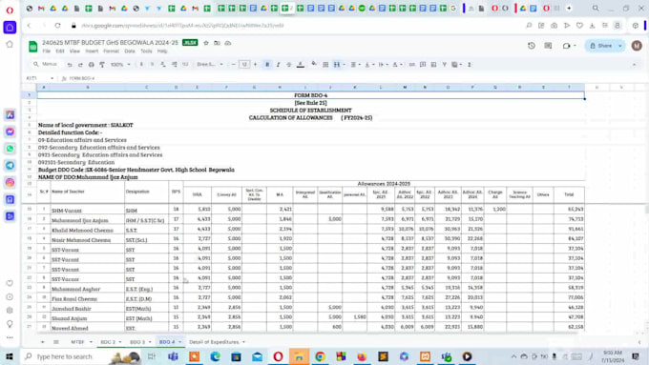Viewport: 649px width, 365px height.
Task: Click the merge cells icon
Action: tap(337, 65)
